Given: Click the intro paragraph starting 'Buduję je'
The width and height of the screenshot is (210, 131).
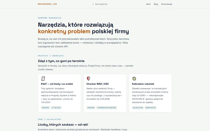Looking at the screenshot, I should point(84,43).
